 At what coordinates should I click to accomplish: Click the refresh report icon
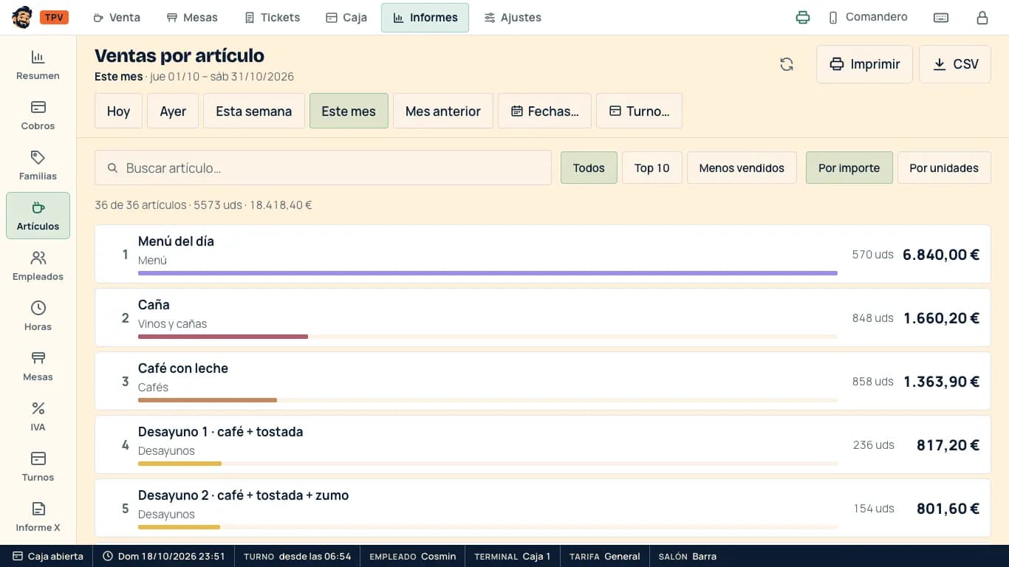point(787,64)
